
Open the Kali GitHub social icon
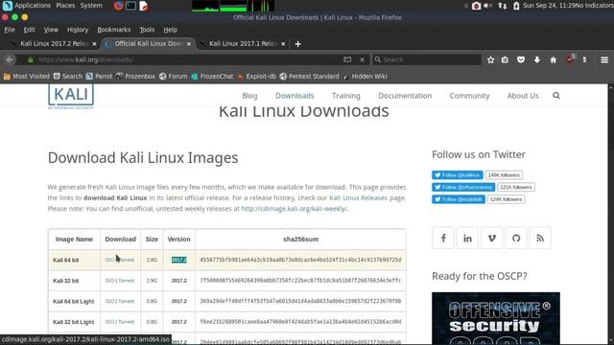coord(516,238)
